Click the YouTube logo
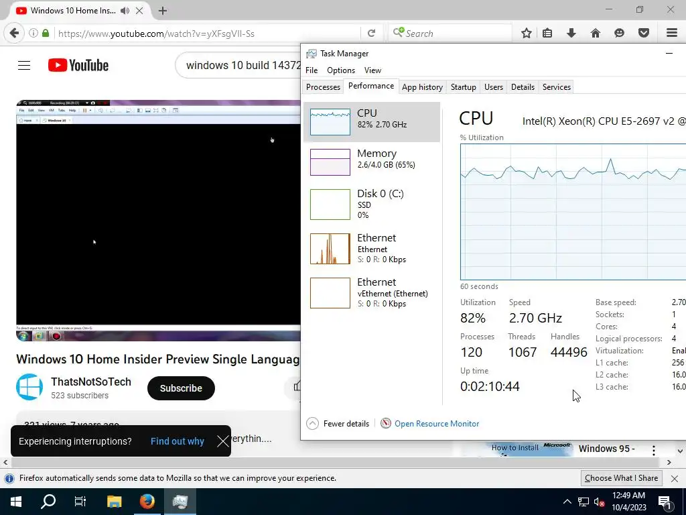 pyautogui.click(x=78, y=65)
